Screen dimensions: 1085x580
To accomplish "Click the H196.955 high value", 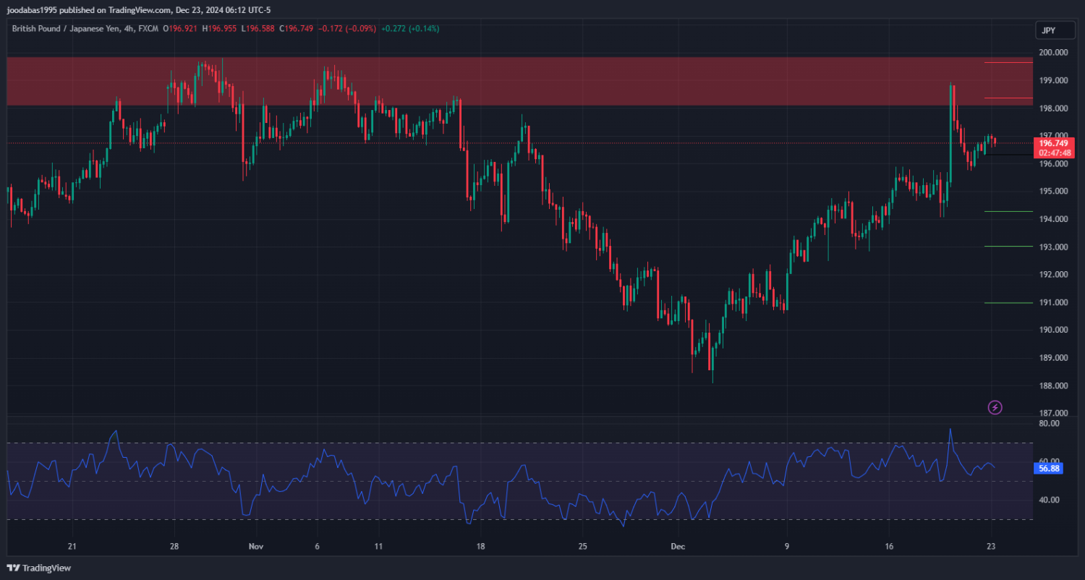I will coord(220,29).
